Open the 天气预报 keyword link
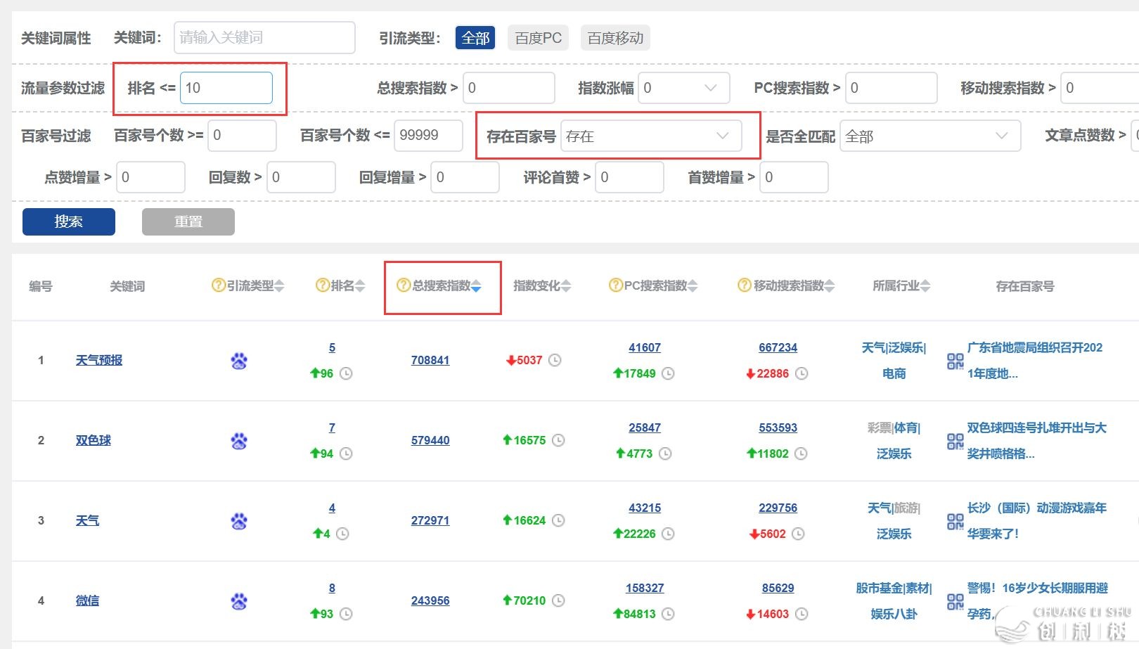Screen dimensions: 1139x649 click(x=99, y=361)
